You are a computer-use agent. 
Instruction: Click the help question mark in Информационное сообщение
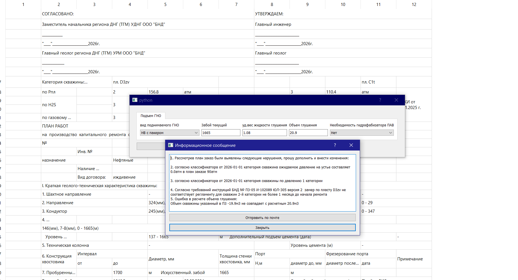point(335,145)
